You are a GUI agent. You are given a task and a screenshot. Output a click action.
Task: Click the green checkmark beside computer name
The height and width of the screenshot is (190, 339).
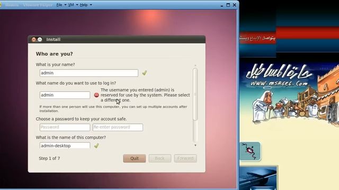(x=96, y=146)
